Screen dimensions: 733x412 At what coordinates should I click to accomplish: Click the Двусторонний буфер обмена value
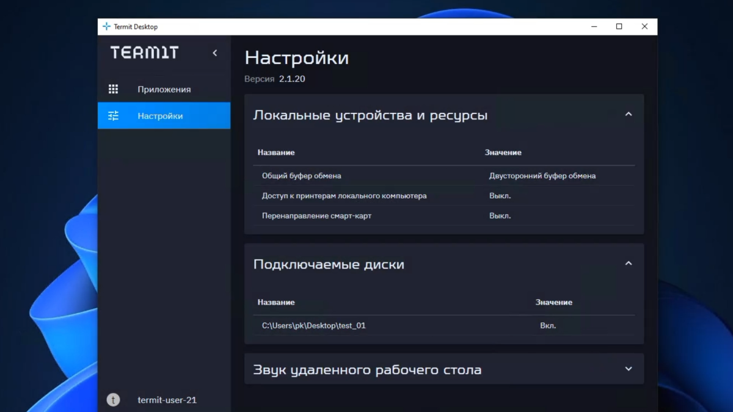(542, 176)
